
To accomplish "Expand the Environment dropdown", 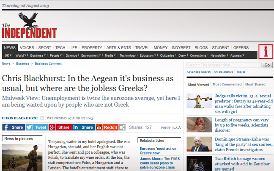I will pos(91,55).
